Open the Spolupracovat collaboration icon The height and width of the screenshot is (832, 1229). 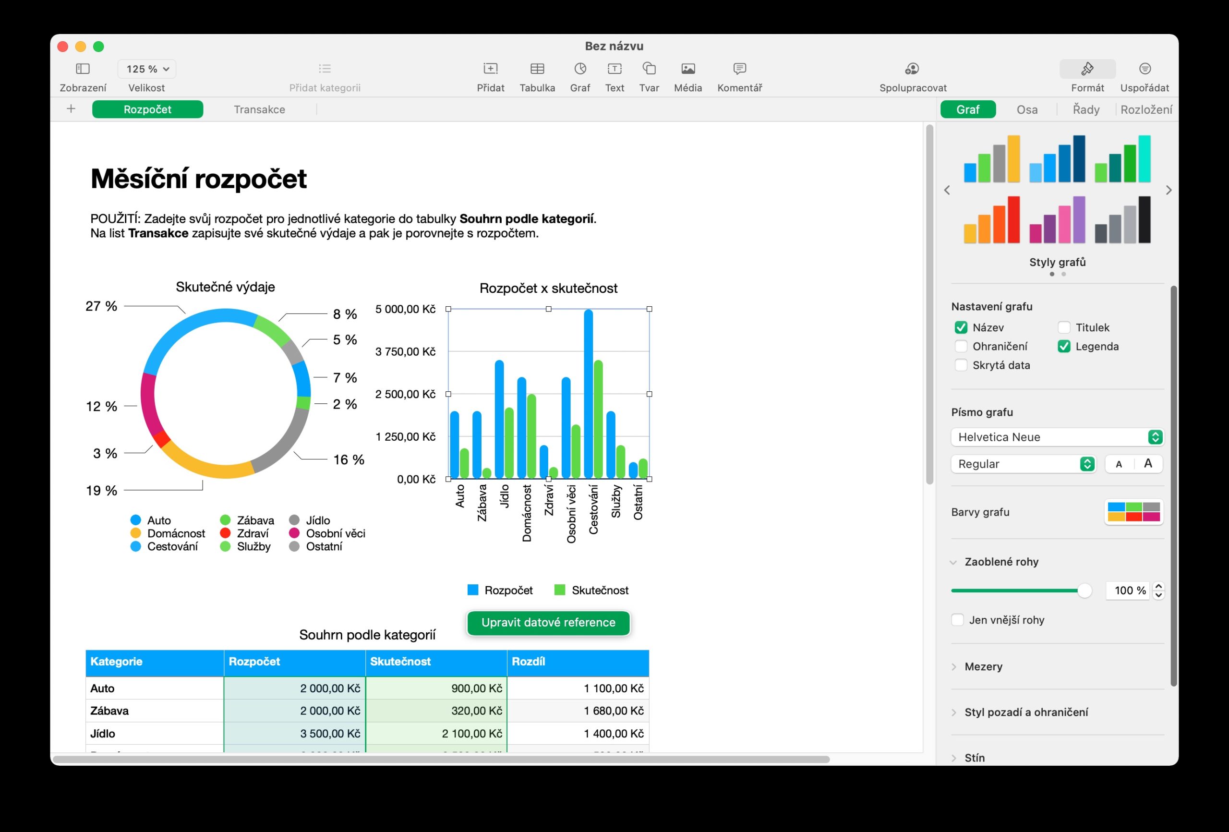[912, 69]
